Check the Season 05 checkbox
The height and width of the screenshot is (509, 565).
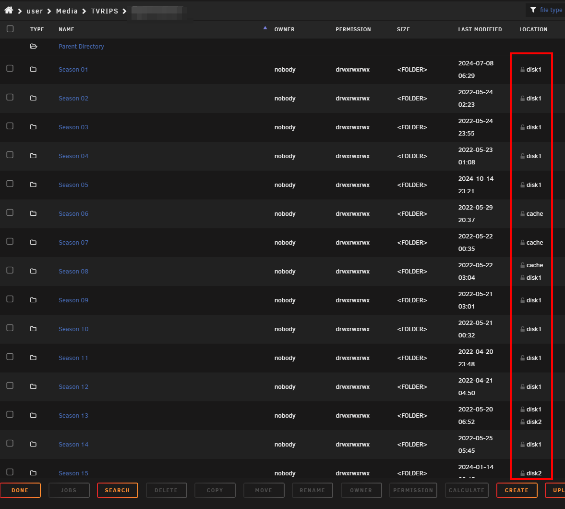(10, 184)
